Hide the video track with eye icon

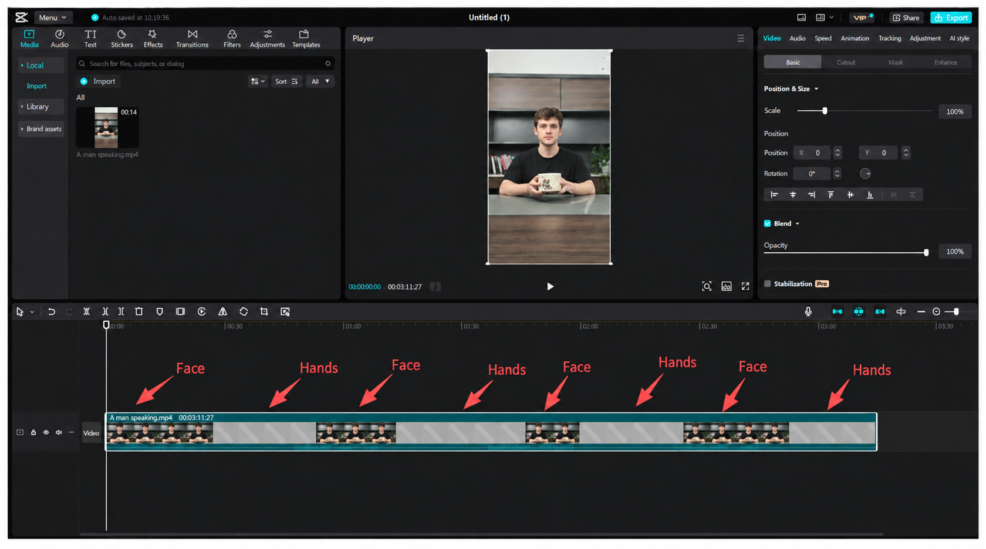click(x=46, y=432)
